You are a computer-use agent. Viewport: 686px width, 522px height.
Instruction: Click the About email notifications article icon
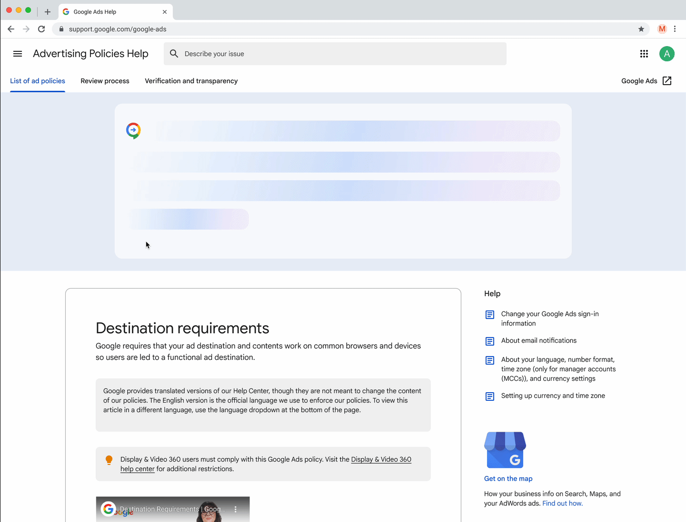point(489,341)
